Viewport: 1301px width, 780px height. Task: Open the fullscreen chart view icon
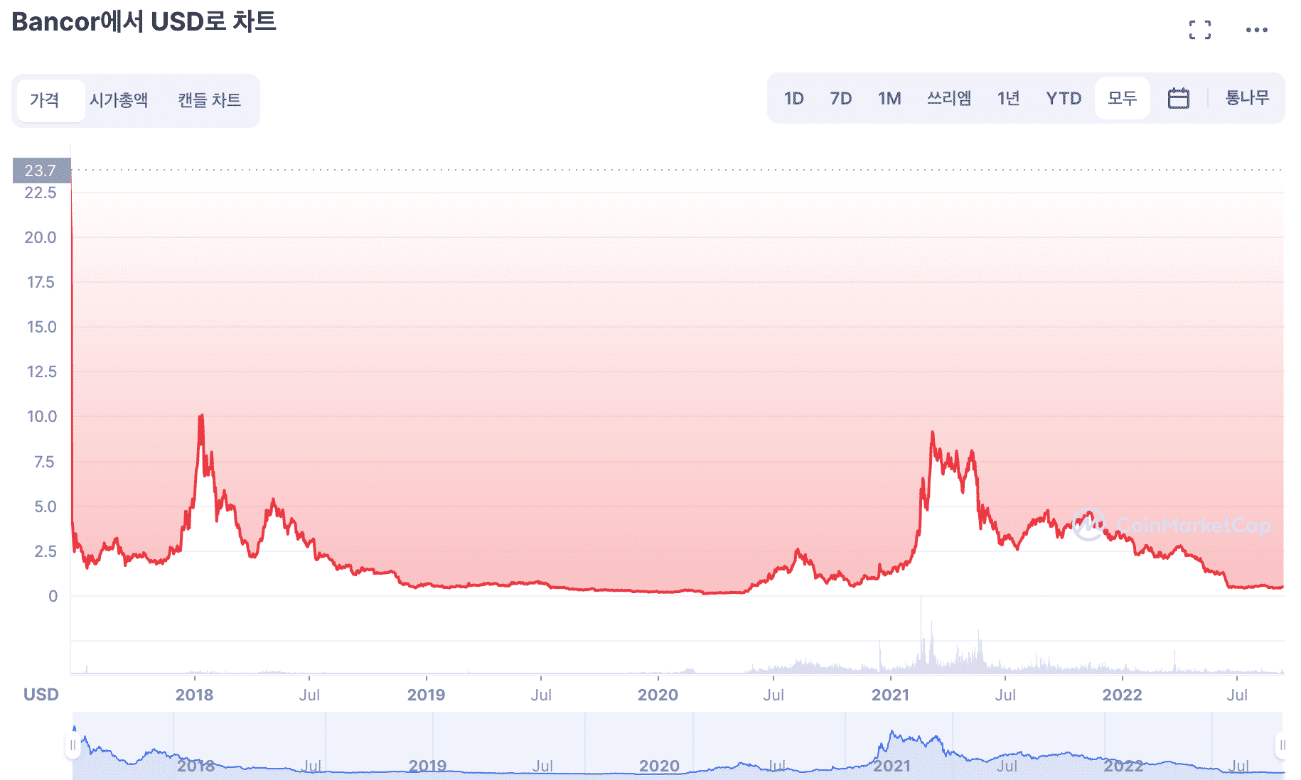[1199, 30]
